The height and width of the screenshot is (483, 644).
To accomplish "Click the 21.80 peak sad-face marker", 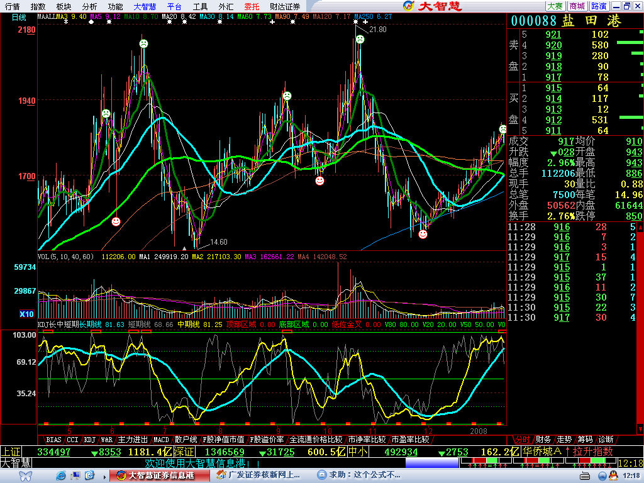I will click(360, 40).
